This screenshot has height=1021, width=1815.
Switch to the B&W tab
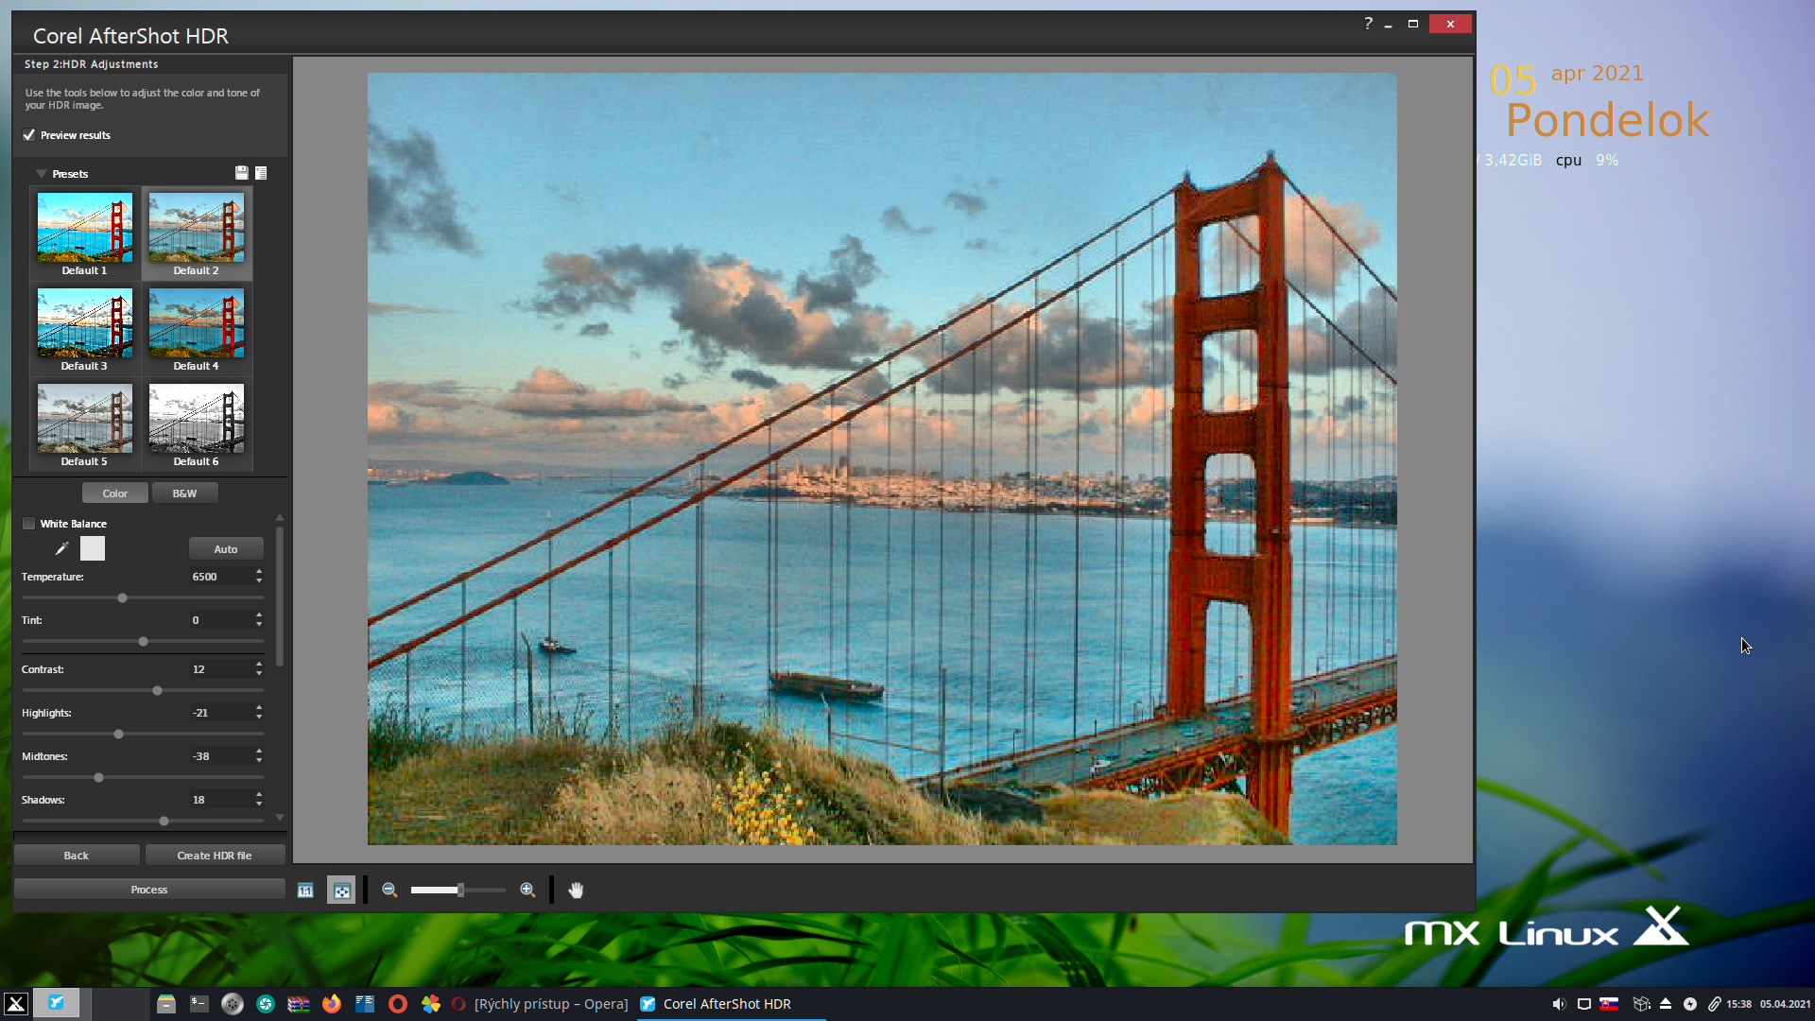[x=184, y=493]
